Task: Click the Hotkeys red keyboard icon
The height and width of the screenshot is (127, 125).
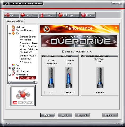Action: tap(23, 15)
